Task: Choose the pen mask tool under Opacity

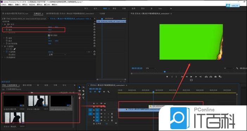Action: click(15, 49)
